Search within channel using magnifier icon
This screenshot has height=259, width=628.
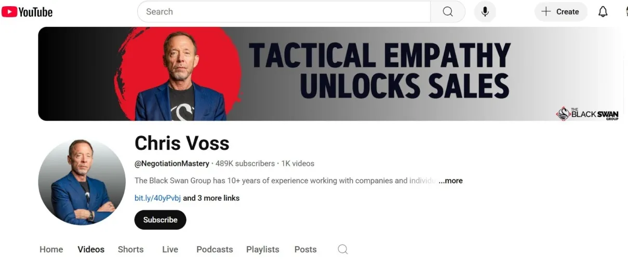pos(343,249)
